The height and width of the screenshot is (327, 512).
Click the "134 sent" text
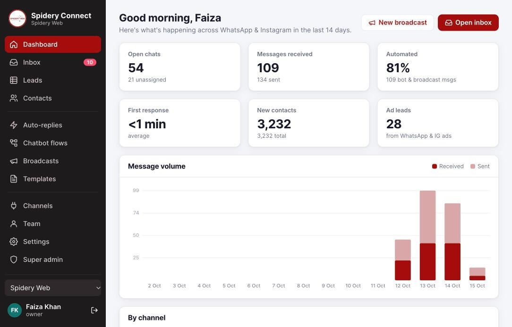click(268, 80)
